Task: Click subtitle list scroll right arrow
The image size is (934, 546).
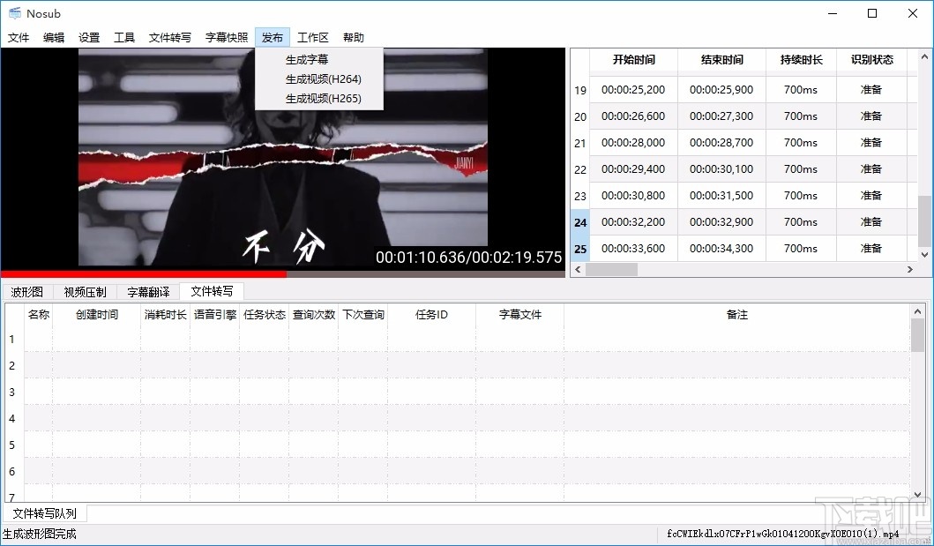Action: coord(909,270)
